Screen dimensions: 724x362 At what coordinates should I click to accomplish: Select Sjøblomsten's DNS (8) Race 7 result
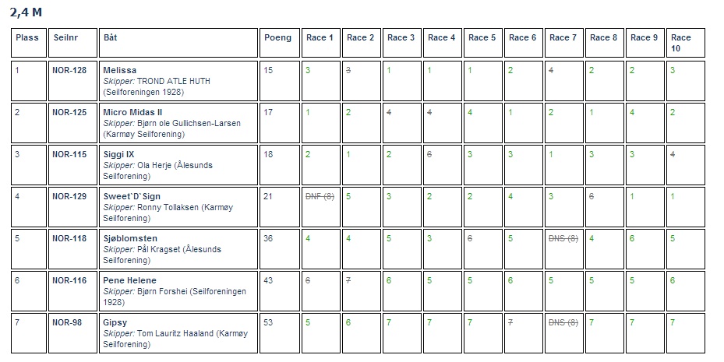[x=563, y=238]
